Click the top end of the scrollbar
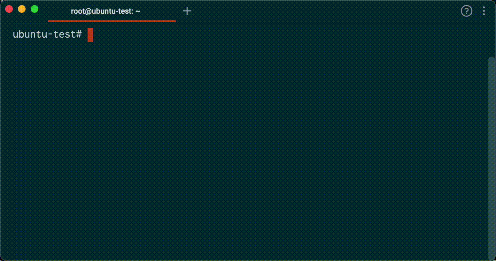Image resolution: width=496 pixels, height=261 pixels. coord(491,59)
